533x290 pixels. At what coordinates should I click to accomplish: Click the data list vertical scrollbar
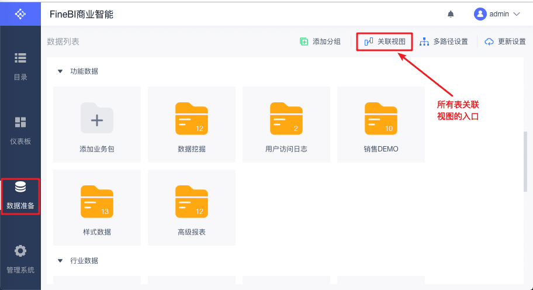coord(525,162)
